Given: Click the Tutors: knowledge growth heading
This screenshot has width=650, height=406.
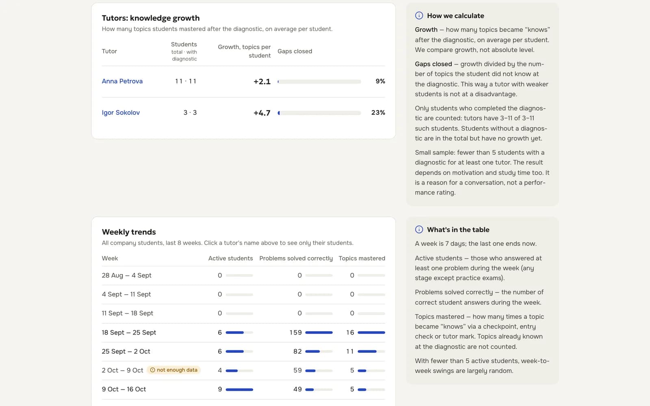Looking at the screenshot, I should pyautogui.click(x=151, y=18).
